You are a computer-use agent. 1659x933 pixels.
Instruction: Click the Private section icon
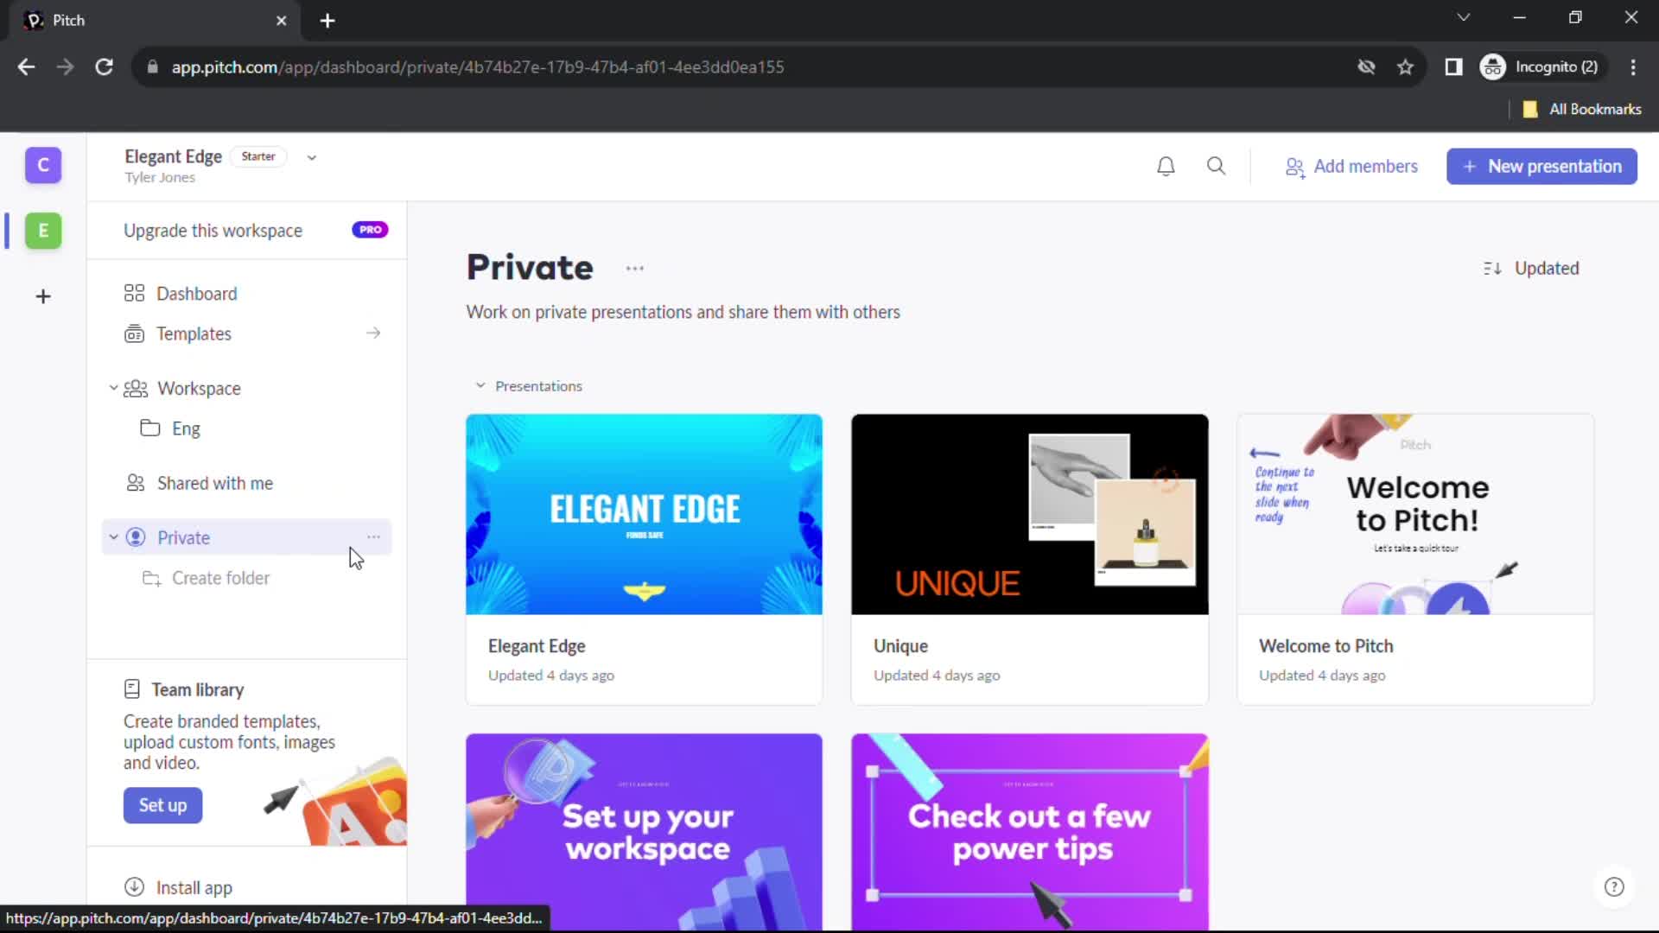[135, 536]
